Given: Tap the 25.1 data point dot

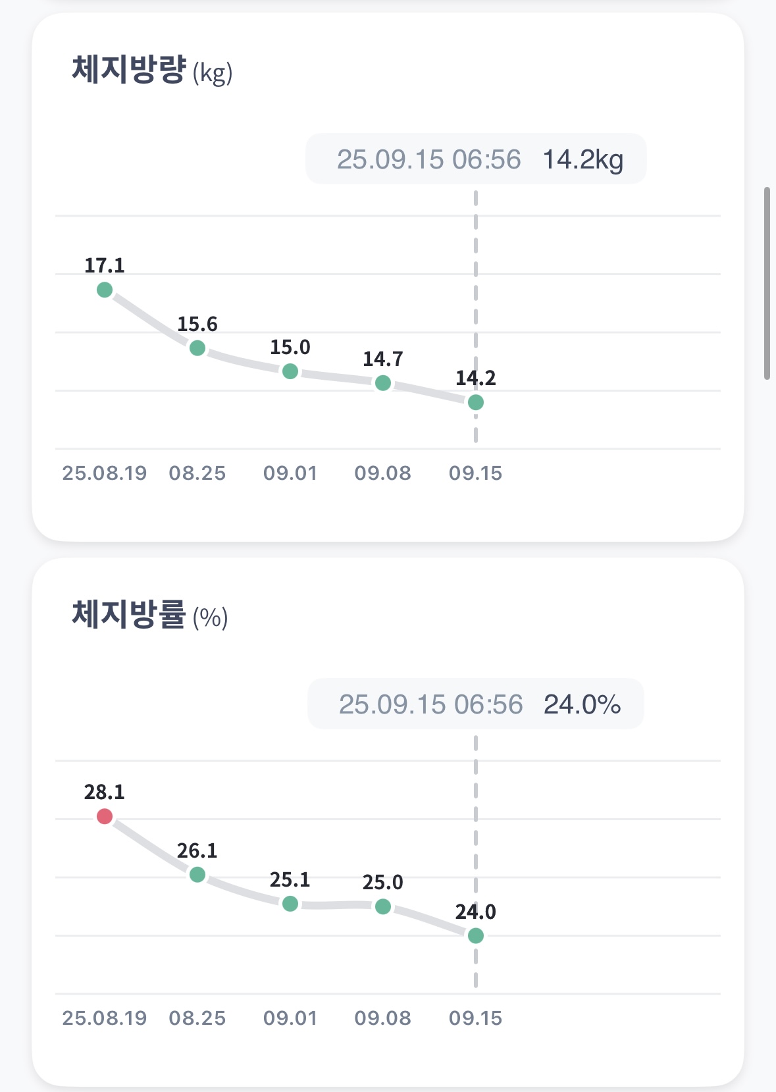Looking at the screenshot, I should pos(290,904).
